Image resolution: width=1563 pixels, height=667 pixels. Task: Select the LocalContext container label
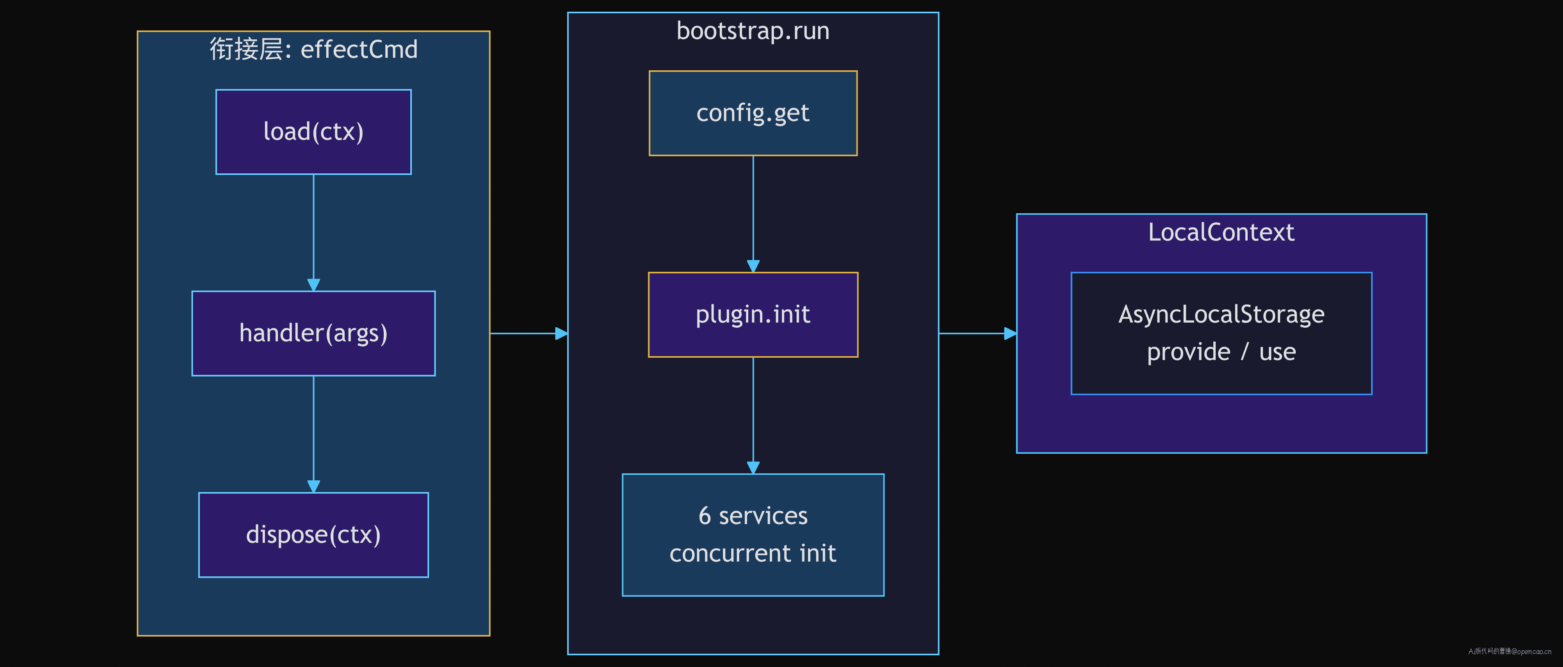click(1221, 232)
